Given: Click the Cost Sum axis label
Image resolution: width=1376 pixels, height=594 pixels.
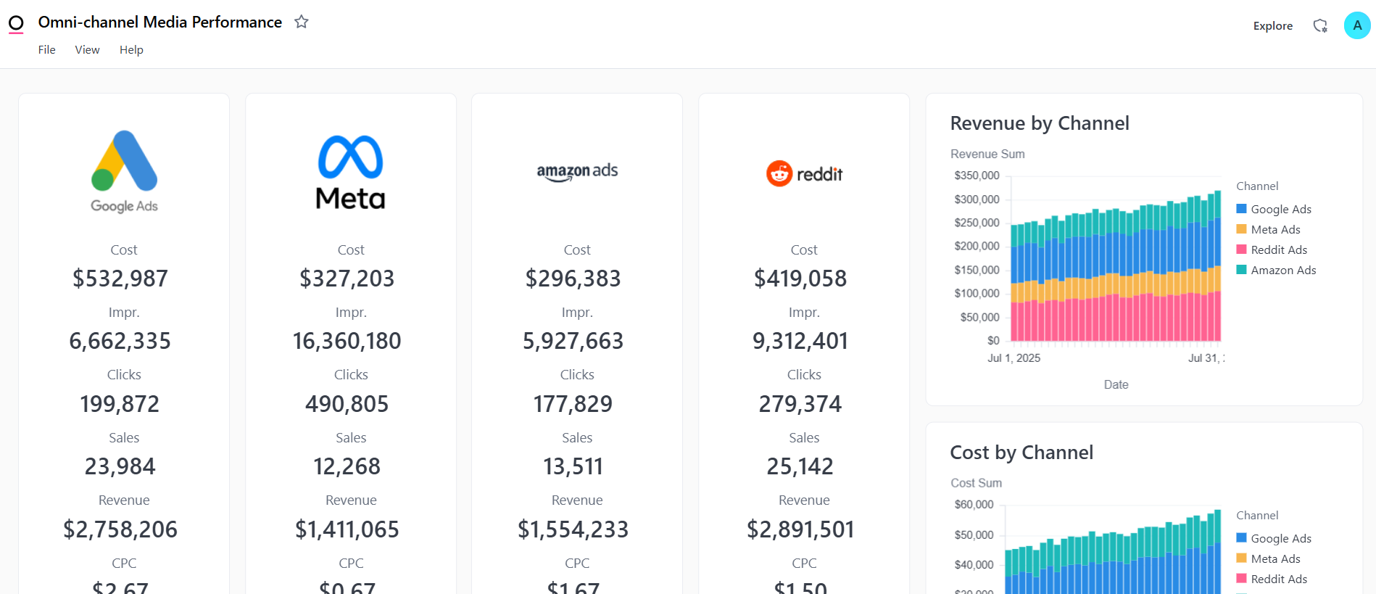Looking at the screenshot, I should [977, 483].
